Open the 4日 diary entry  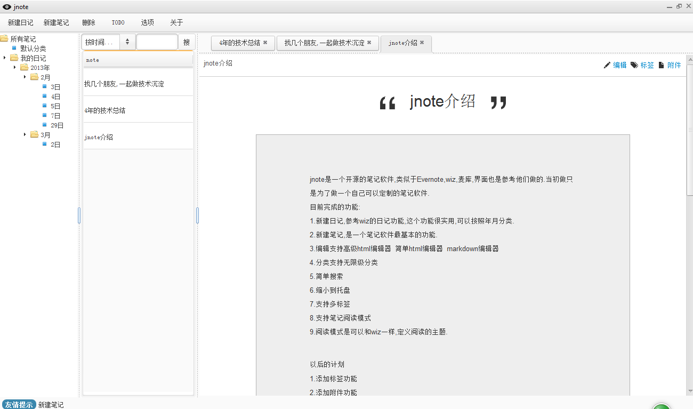click(55, 97)
